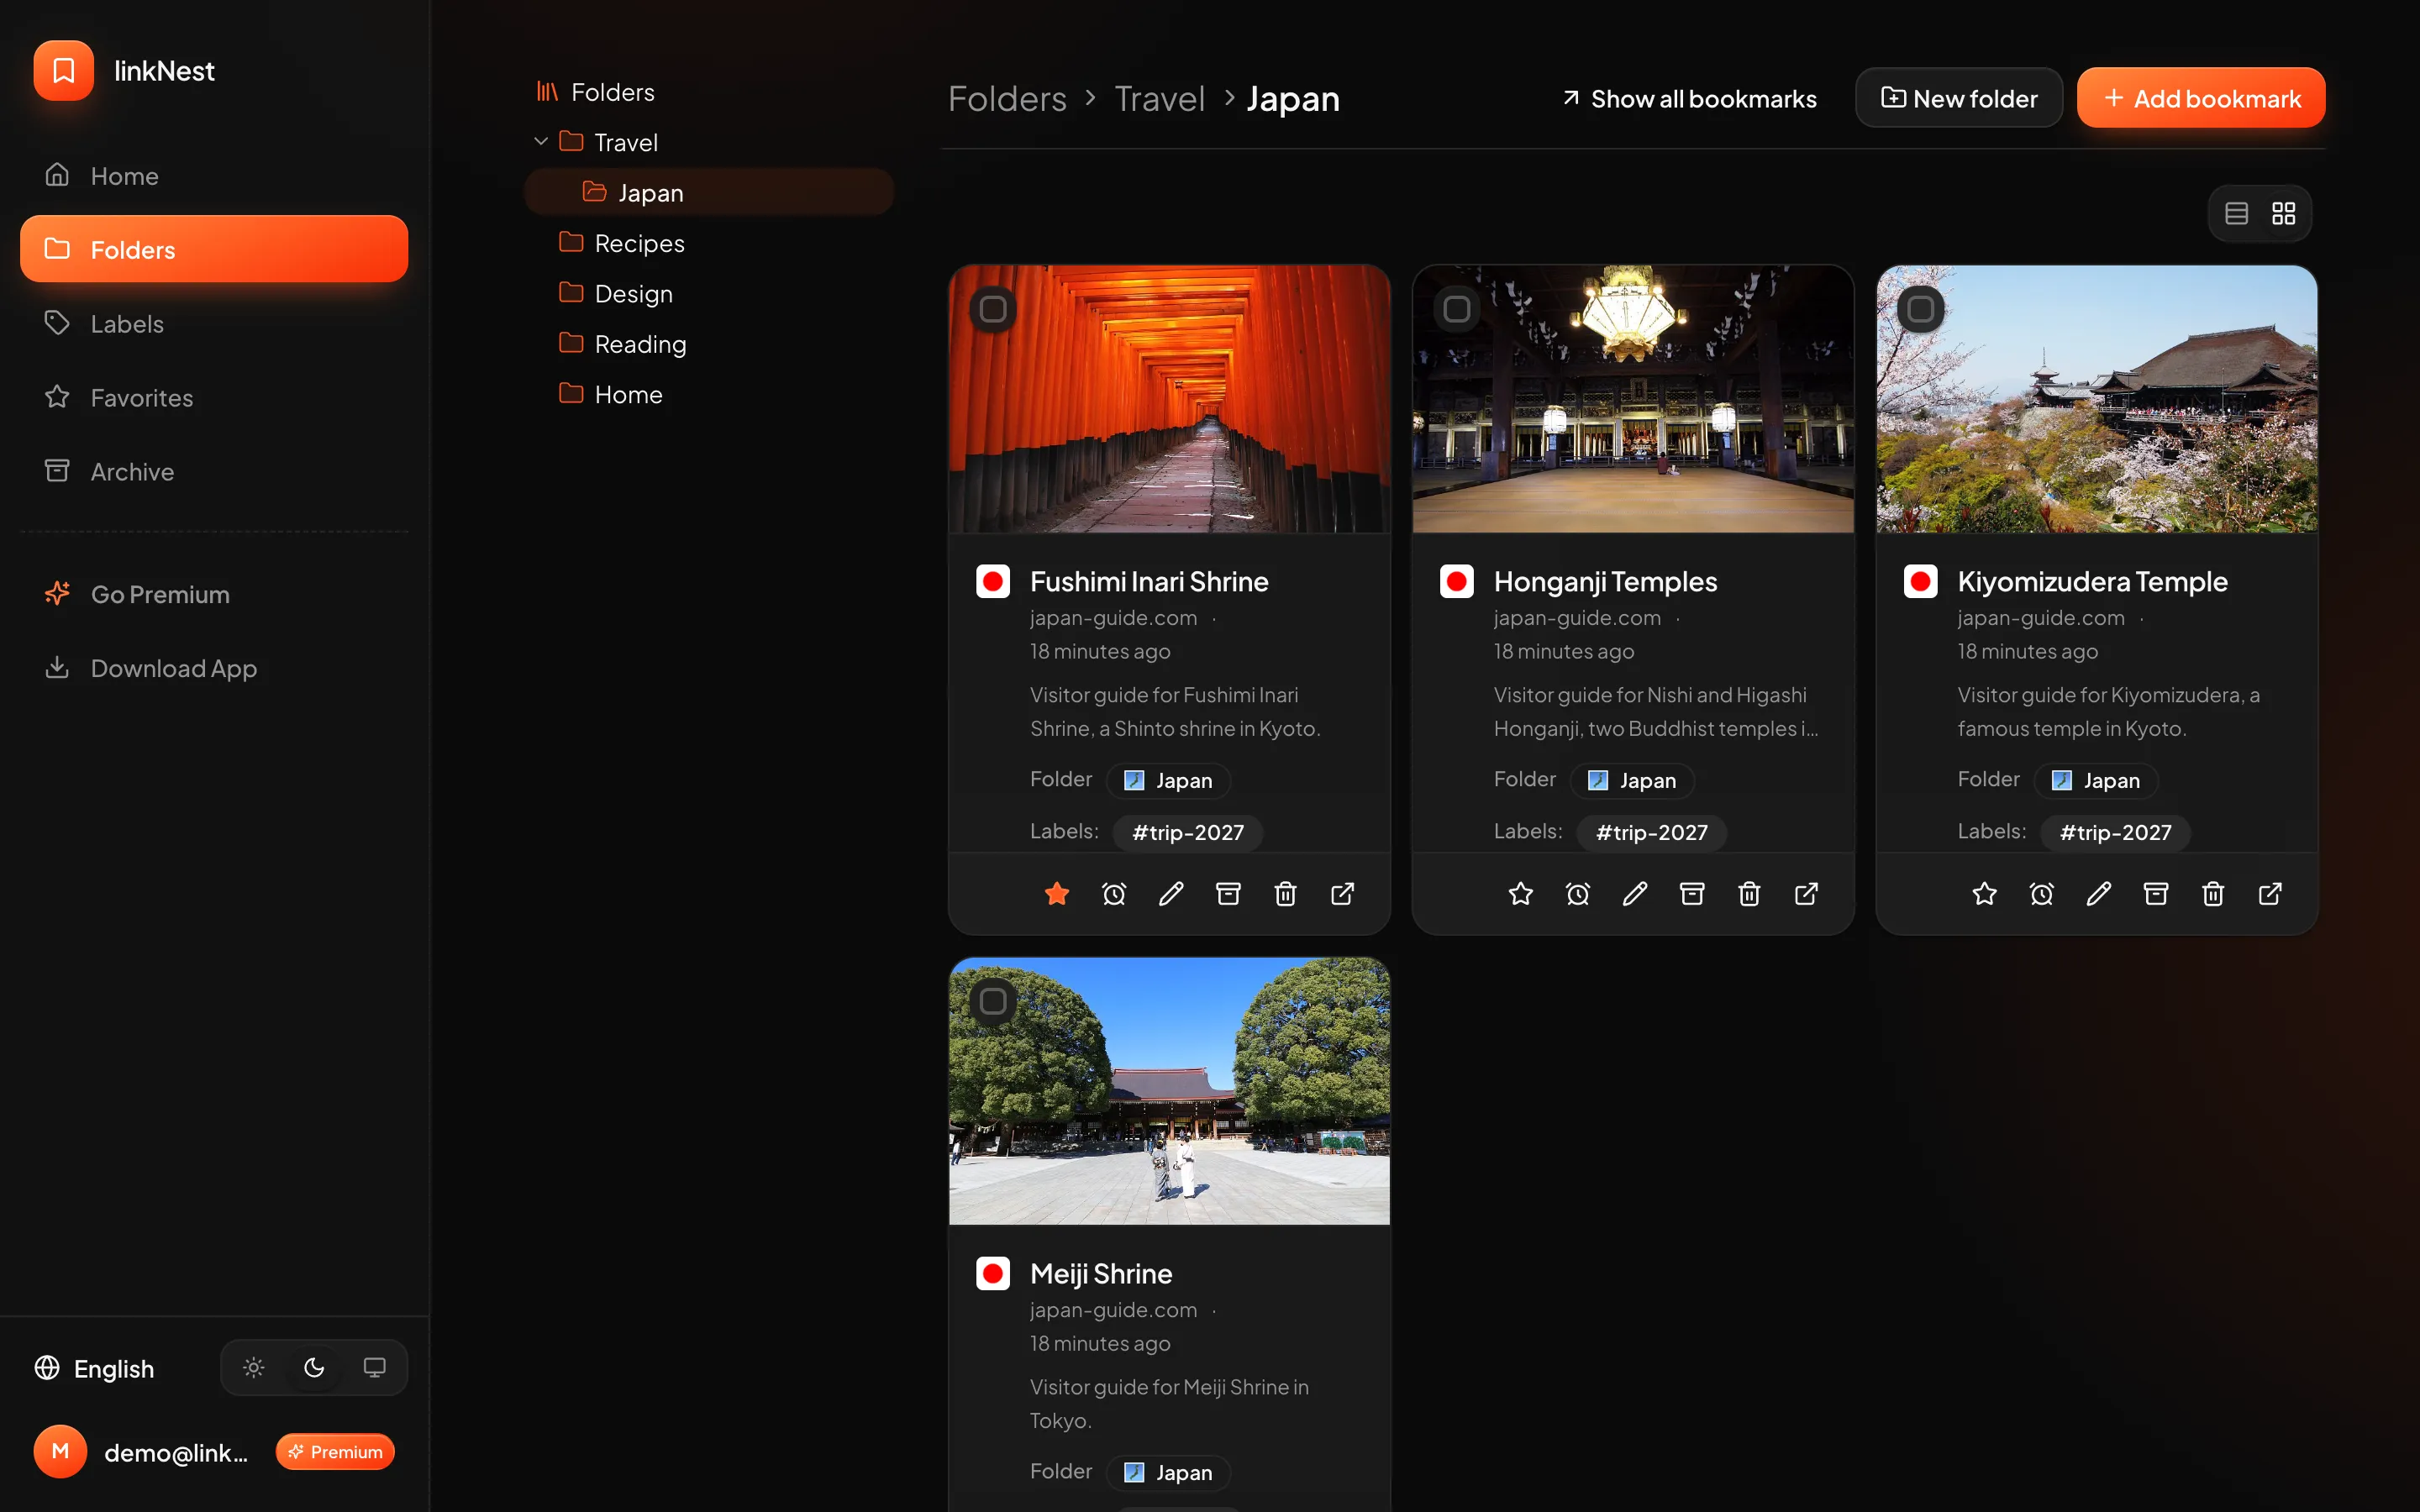Edit the Kiyomizudera Temple bookmark
This screenshot has height=1512, width=2420.
tap(2098, 893)
